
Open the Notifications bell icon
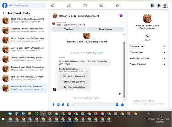[x=159, y=5]
